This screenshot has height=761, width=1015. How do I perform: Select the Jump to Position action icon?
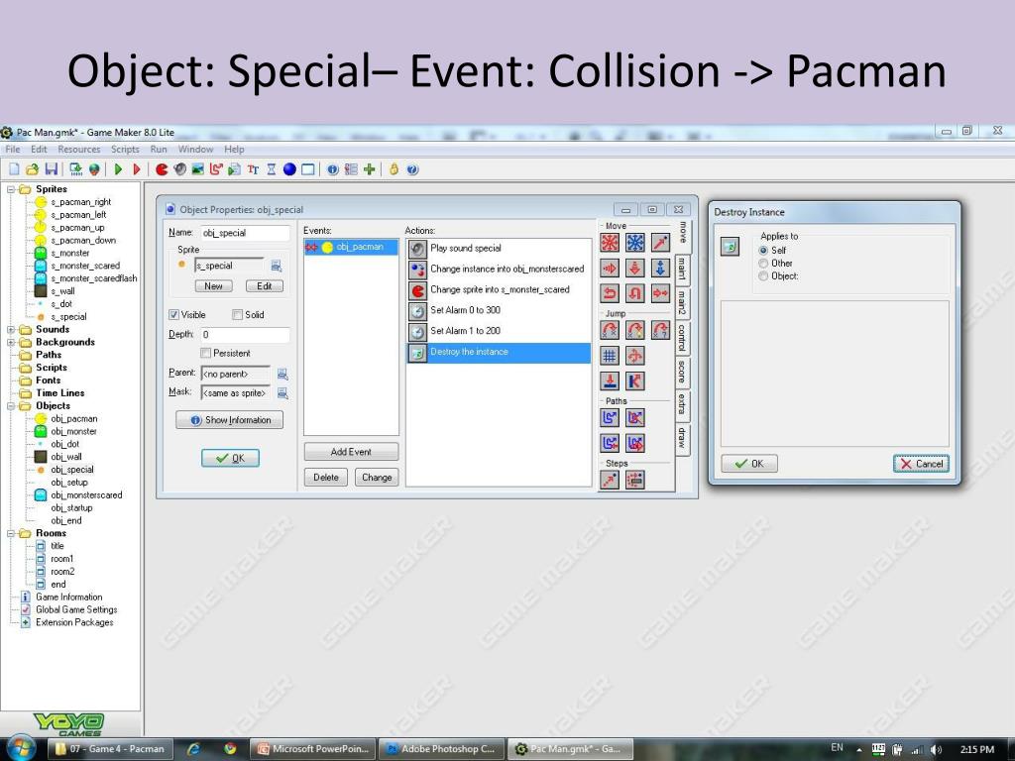coord(610,330)
